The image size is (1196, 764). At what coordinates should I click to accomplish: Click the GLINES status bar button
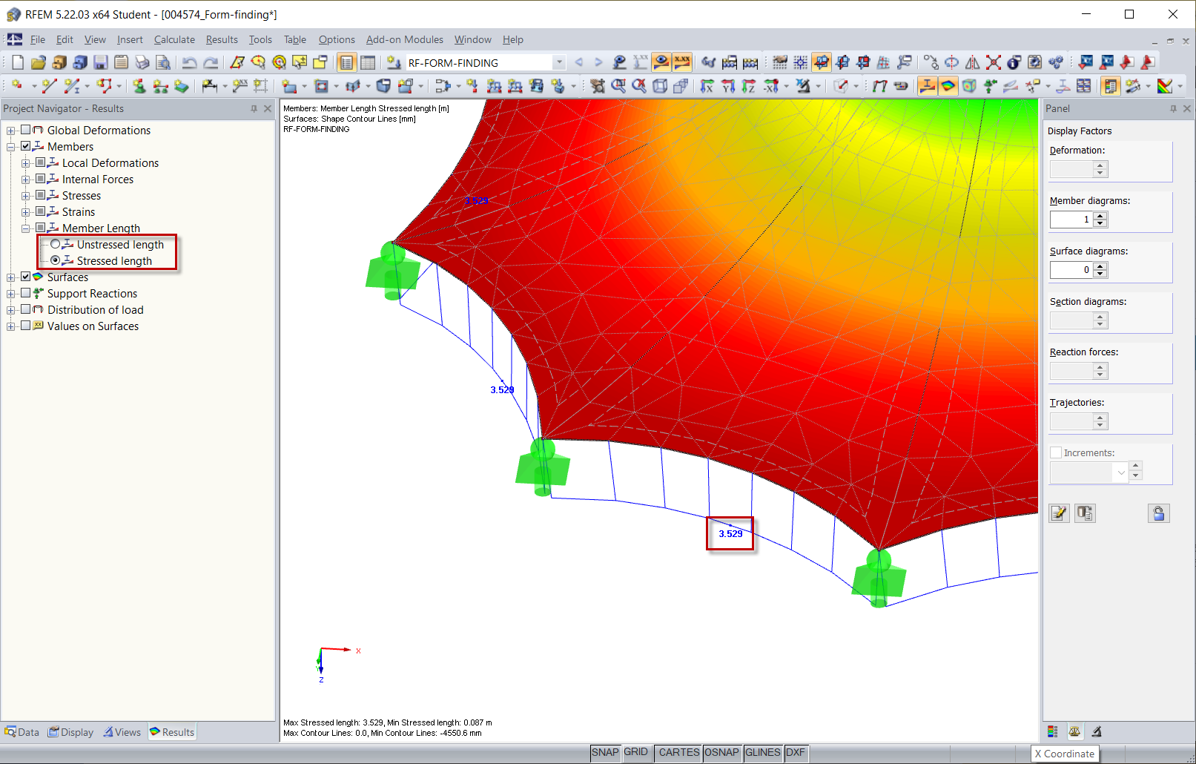pos(762,753)
